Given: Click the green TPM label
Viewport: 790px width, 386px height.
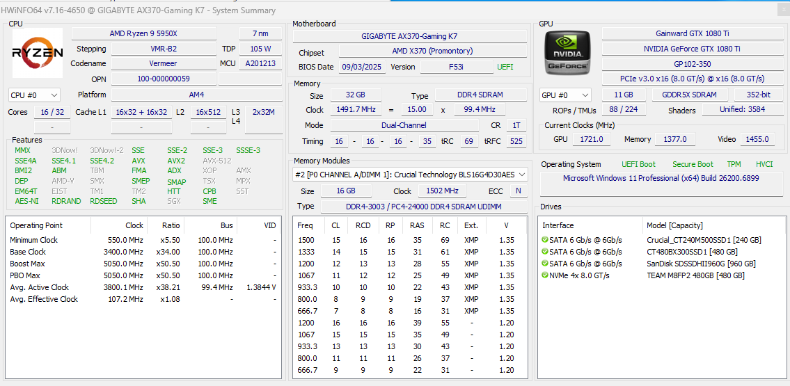Looking at the screenshot, I should point(734,165).
